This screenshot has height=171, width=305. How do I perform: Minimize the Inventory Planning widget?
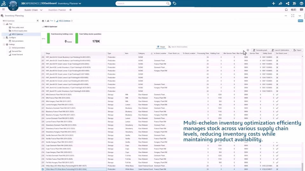(x=286, y=16)
